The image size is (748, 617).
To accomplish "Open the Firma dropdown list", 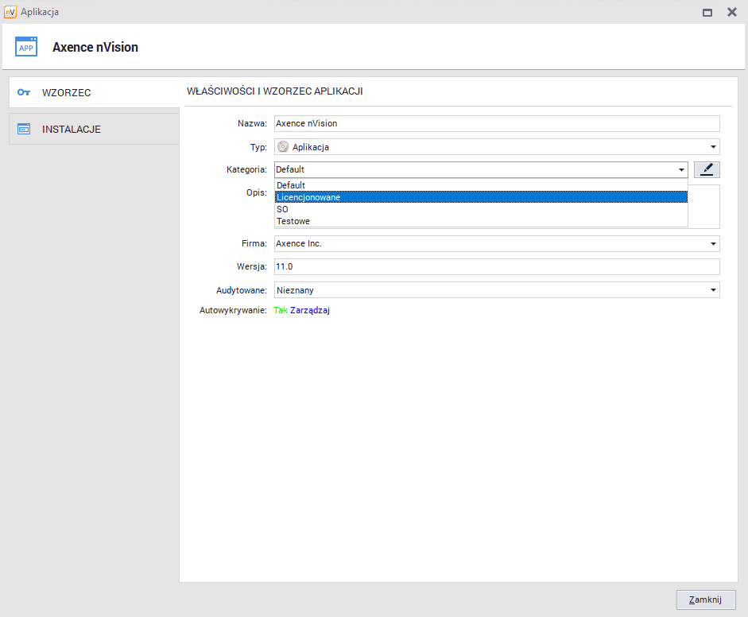I will point(713,244).
